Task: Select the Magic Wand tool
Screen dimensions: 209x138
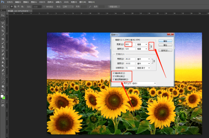Action: (3, 27)
